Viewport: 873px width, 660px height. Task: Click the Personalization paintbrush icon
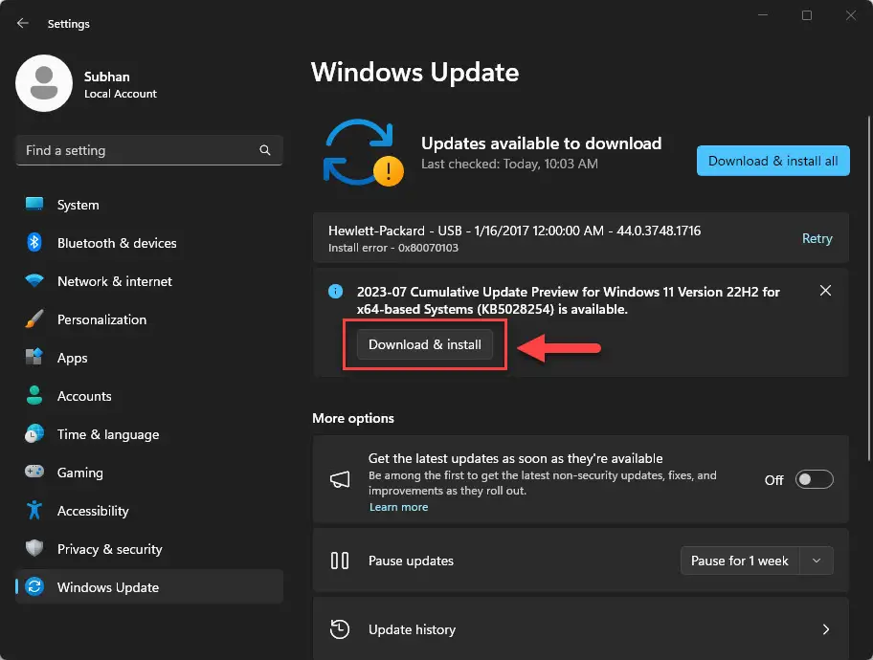tap(34, 319)
